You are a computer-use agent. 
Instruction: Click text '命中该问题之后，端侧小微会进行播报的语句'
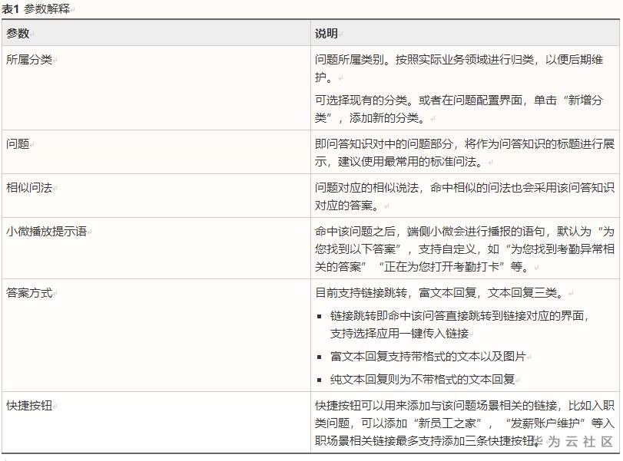pyautogui.click(x=429, y=232)
